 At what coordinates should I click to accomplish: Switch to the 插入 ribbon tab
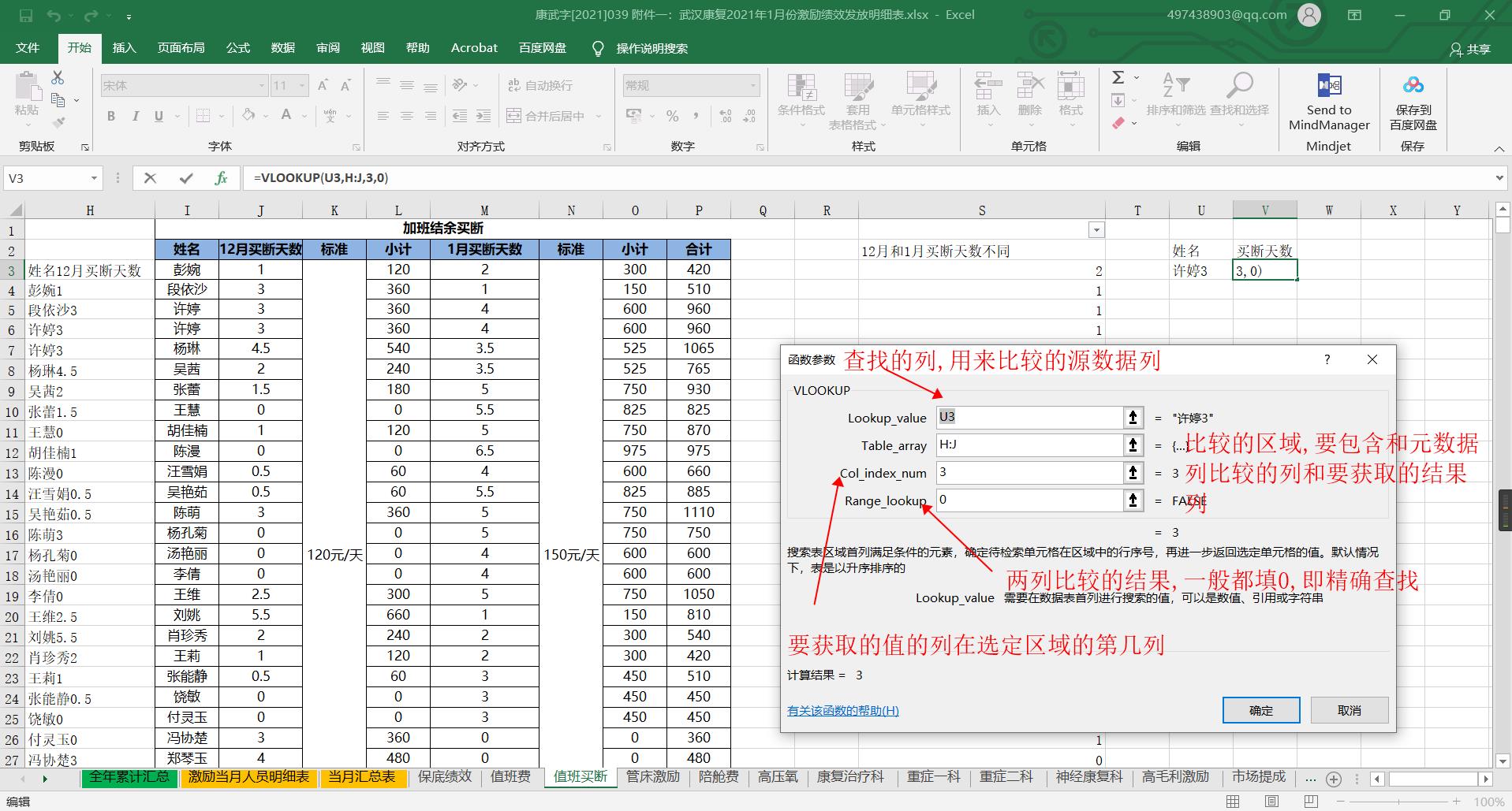pos(125,48)
